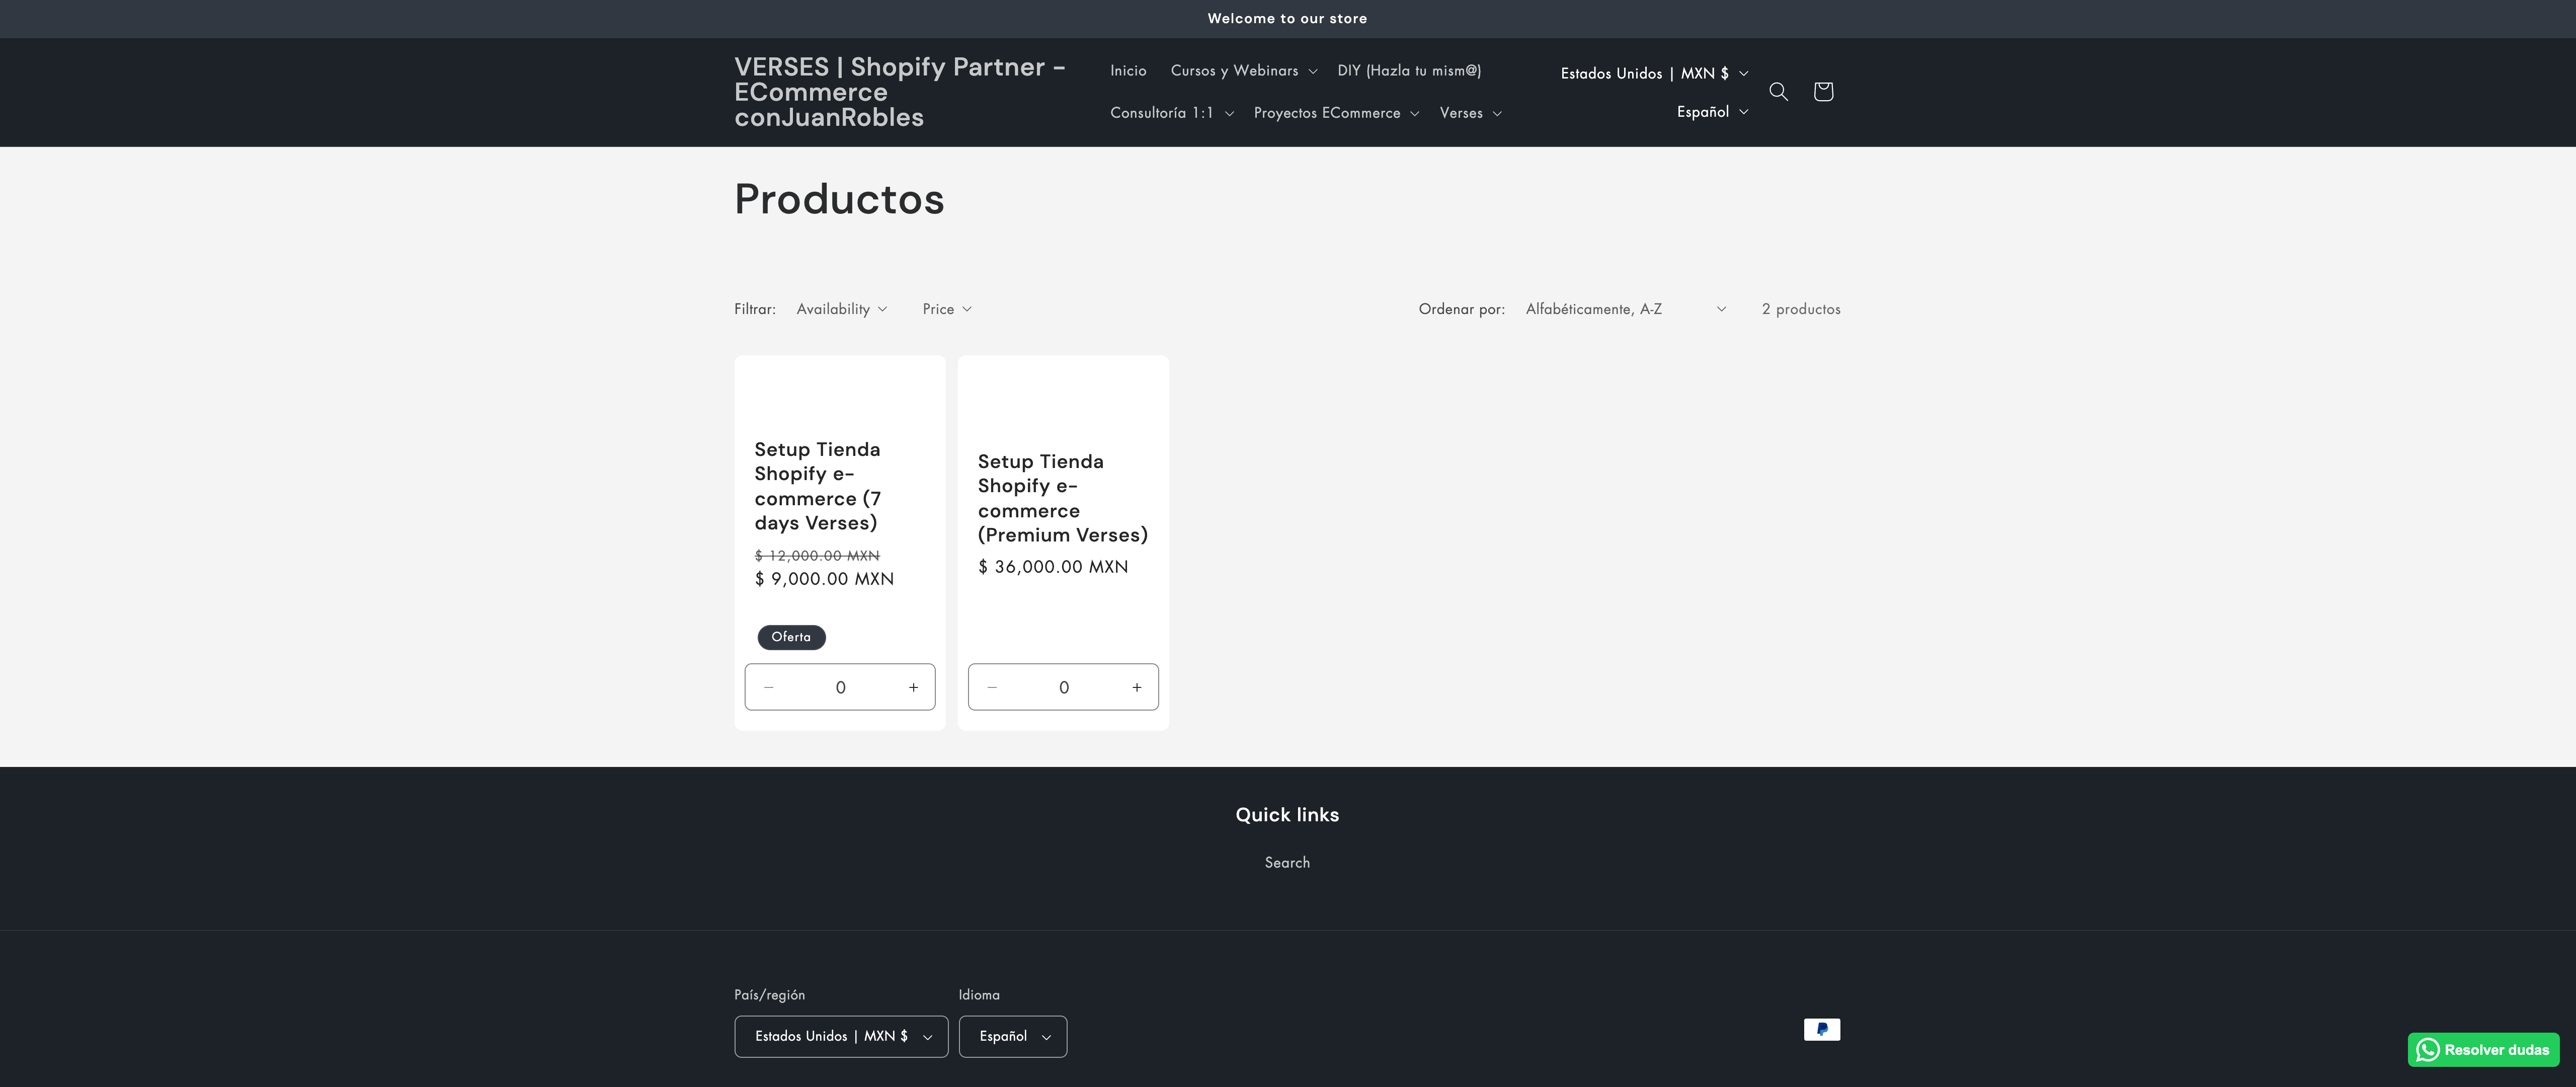Click the Oferta sale badge
The width and height of the screenshot is (2576, 1087).
click(x=791, y=637)
